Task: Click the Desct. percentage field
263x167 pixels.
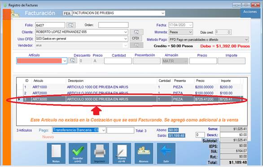Action: tap(200, 135)
